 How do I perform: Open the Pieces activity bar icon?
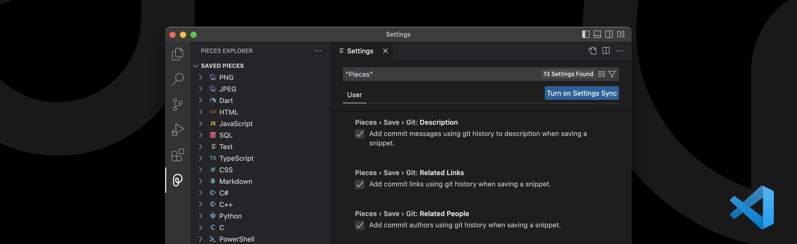click(177, 180)
